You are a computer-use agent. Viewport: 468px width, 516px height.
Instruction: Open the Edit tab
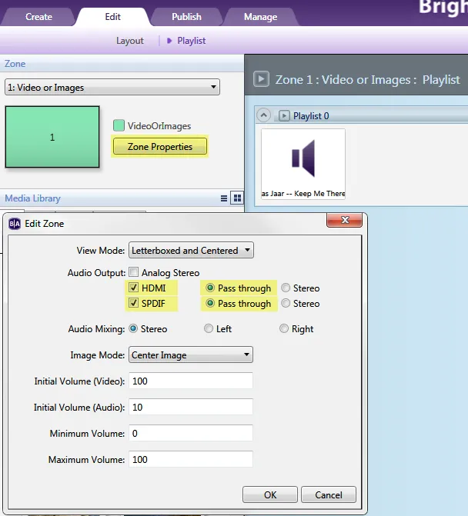[112, 17]
